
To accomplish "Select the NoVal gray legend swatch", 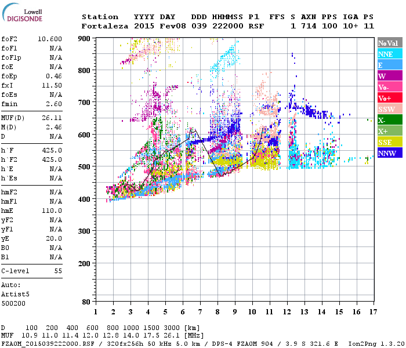I will click(390, 43).
